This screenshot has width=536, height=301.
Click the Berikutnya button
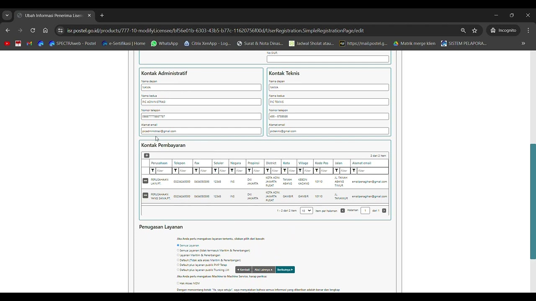point(285,270)
